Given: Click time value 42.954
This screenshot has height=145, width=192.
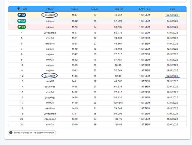Looking at the screenshot, I should pyautogui.click(x=118, y=15).
